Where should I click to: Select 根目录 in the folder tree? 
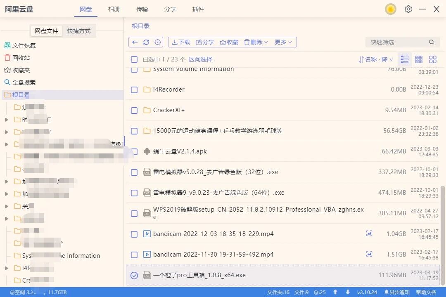(63, 94)
